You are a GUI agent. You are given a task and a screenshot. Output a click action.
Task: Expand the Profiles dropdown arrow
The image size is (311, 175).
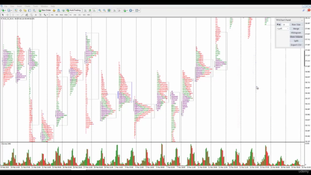pos(12,10)
